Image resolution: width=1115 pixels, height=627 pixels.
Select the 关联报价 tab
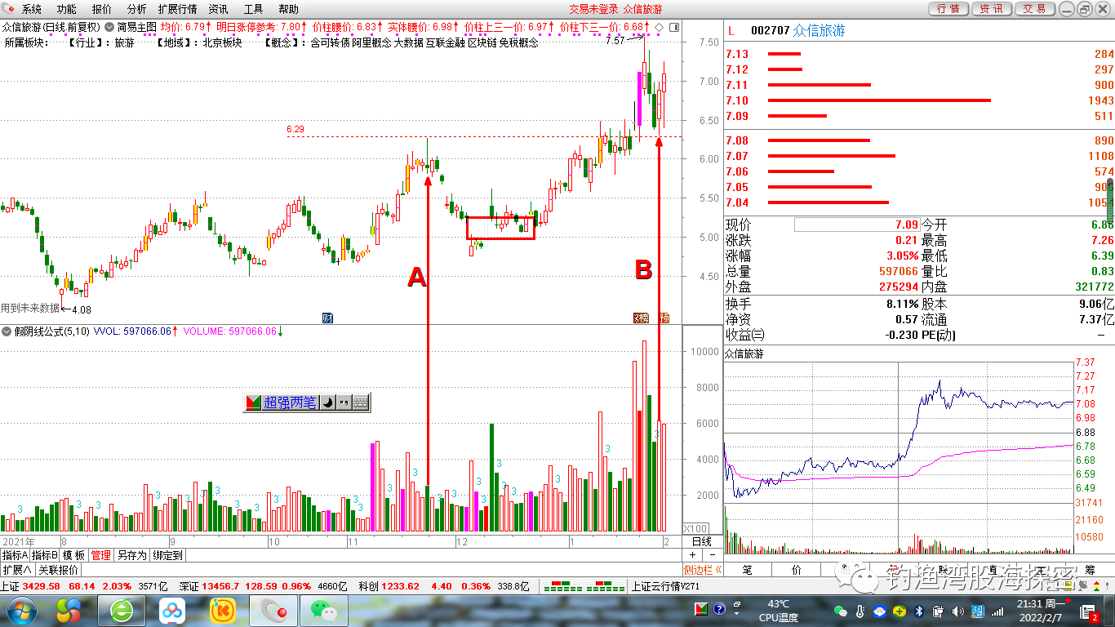[x=59, y=570]
